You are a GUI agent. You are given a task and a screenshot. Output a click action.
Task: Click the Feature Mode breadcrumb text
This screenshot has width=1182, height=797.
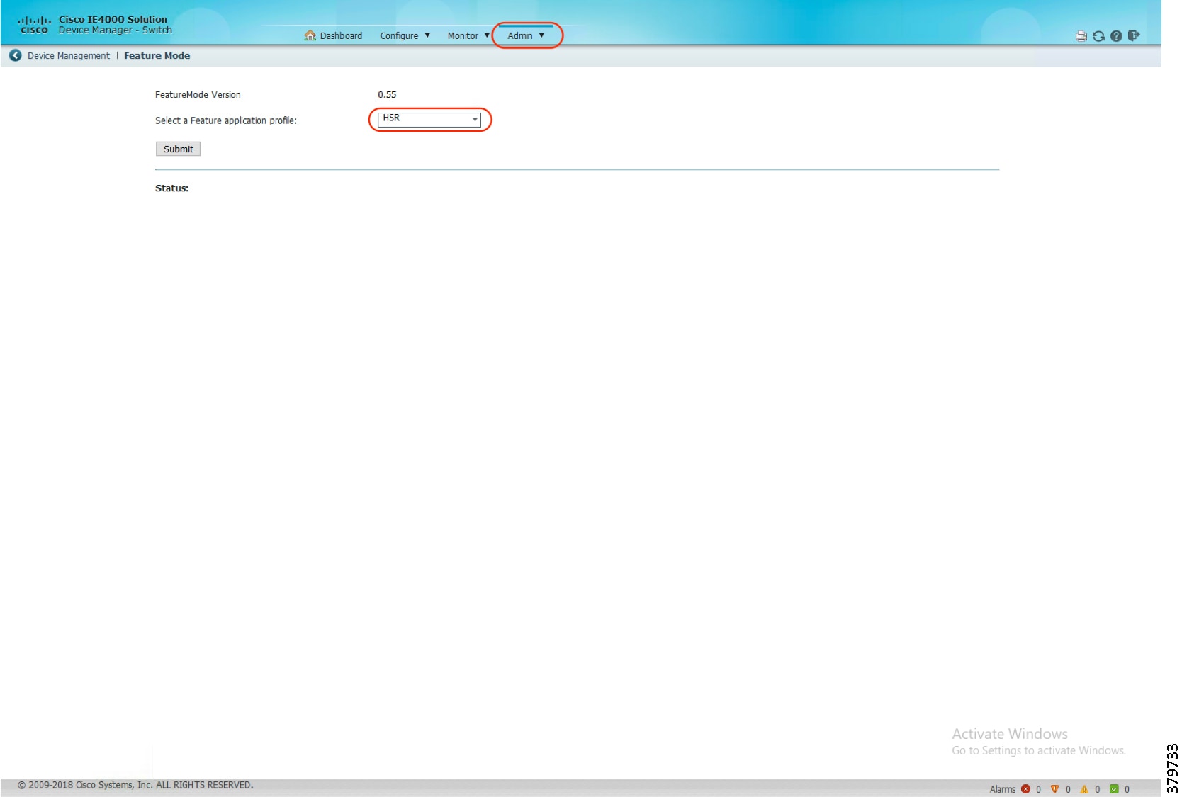tap(157, 56)
